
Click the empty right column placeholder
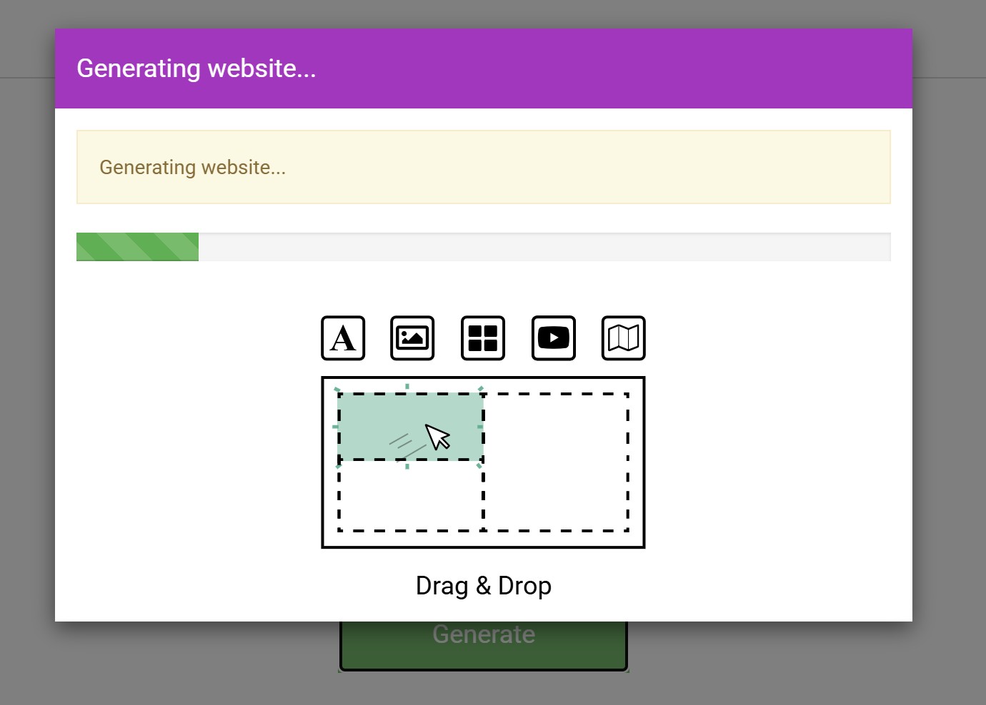pyautogui.click(x=557, y=460)
